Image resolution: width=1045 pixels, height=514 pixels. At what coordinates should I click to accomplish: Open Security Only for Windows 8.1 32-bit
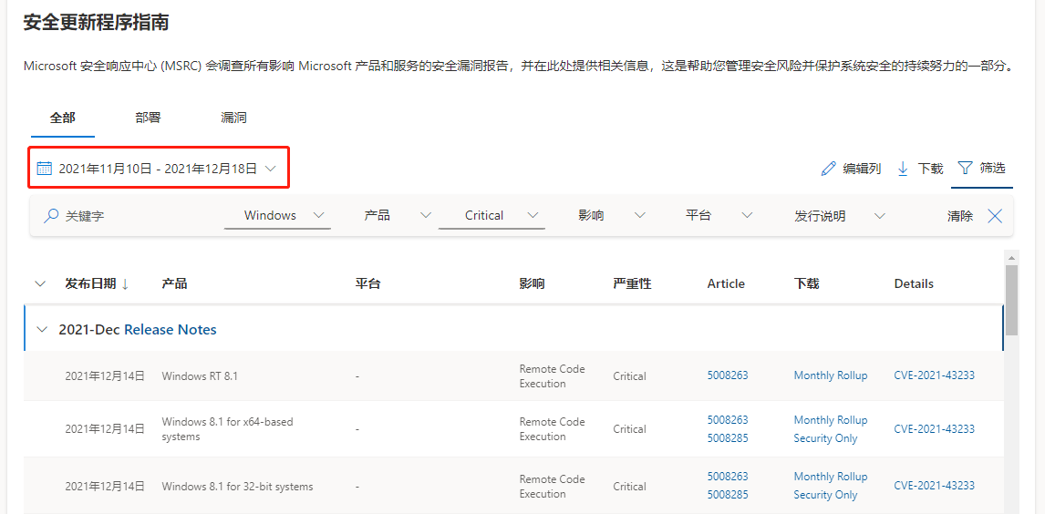point(826,495)
